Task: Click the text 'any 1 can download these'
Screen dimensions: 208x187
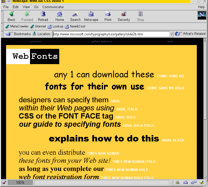Action: pos(104,75)
